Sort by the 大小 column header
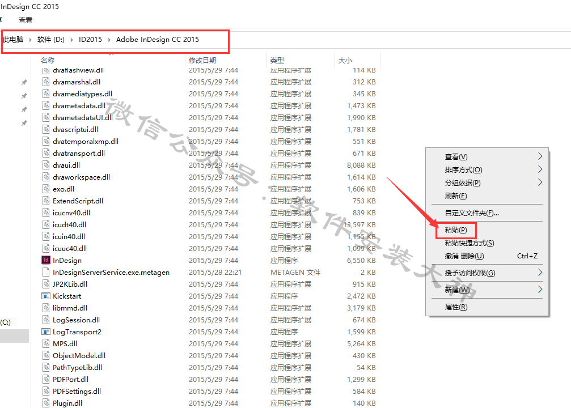 point(345,61)
